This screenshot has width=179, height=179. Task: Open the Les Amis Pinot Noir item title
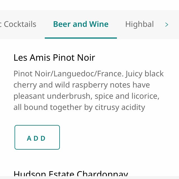coord(54,58)
